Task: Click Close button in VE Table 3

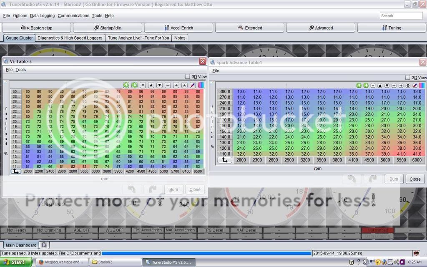Action: coord(195,189)
